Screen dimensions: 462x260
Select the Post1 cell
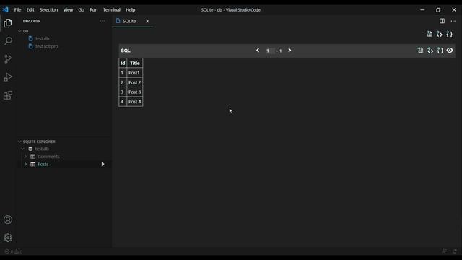click(x=135, y=73)
